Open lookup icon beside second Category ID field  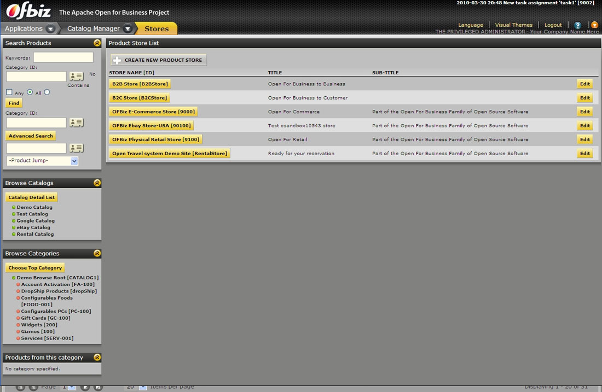click(x=77, y=123)
